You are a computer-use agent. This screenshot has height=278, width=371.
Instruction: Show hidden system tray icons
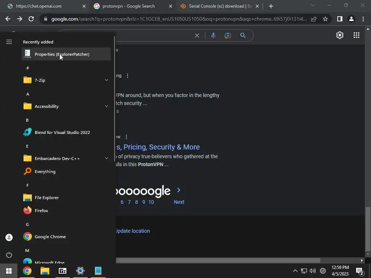(295, 271)
